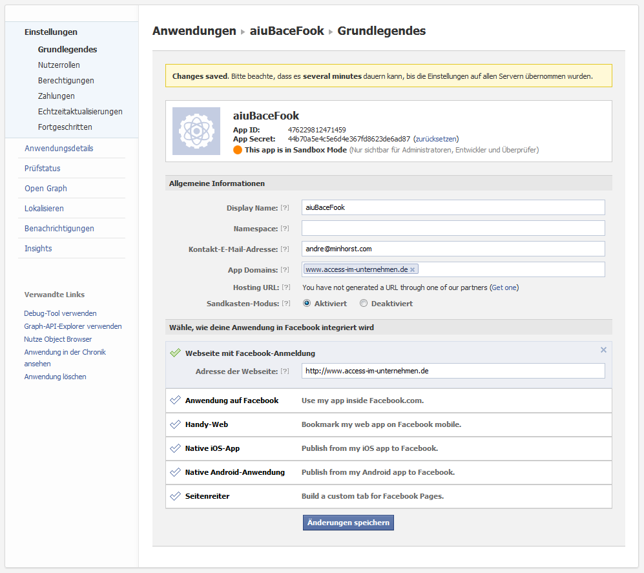Click the App Secret value string
Viewport: 644px width, 573px height.
coord(349,140)
